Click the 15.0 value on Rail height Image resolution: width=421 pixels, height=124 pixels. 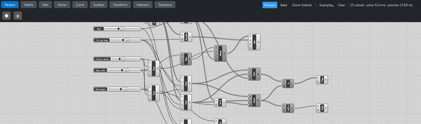[125, 89]
